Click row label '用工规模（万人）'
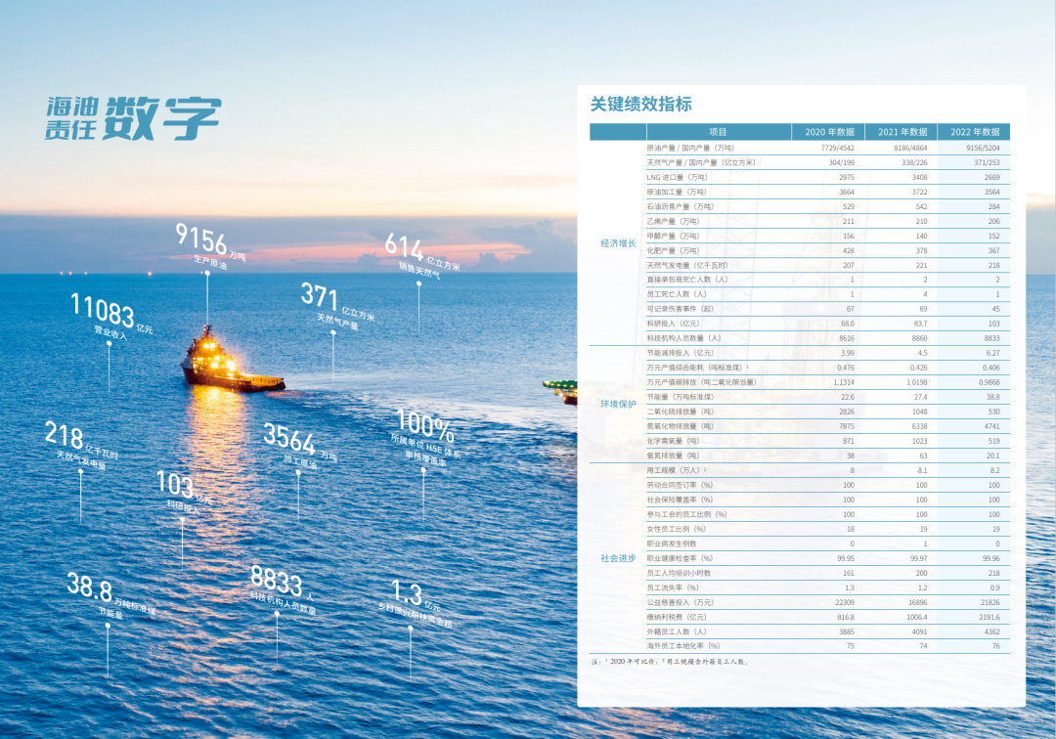Image resolution: width=1056 pixels, height=739 pixels. coord(675,470)
